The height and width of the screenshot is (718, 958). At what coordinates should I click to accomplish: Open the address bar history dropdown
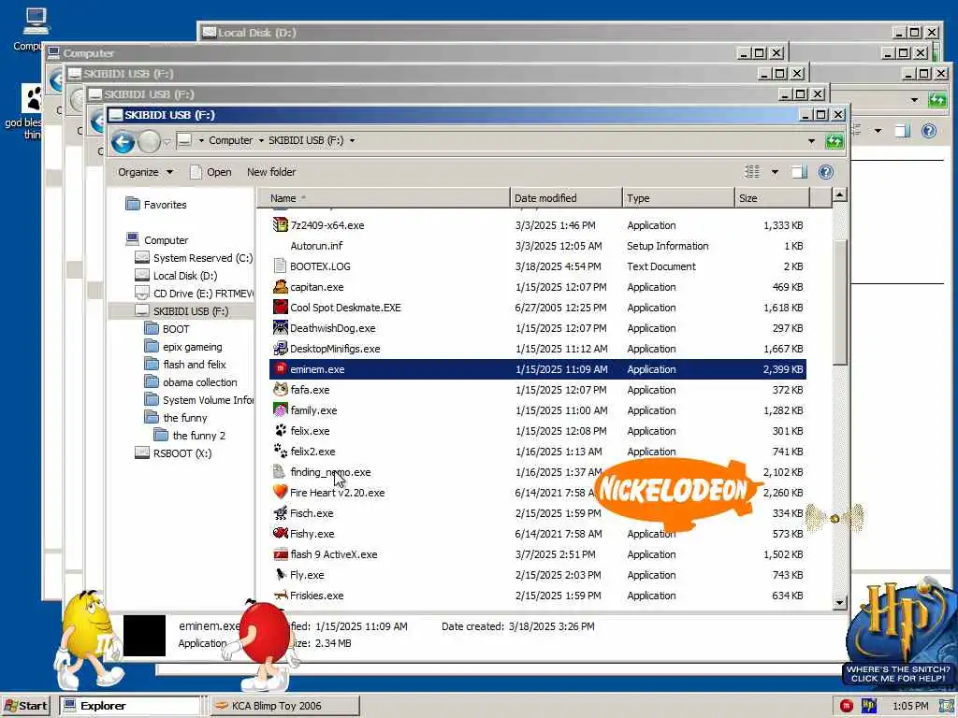811,141
